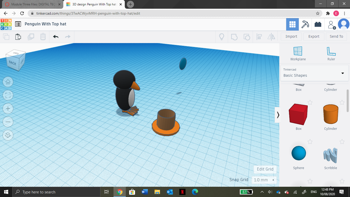350x197 pixels.
Task: Open the Extensions puzzle icon
Action: point(328,13)
